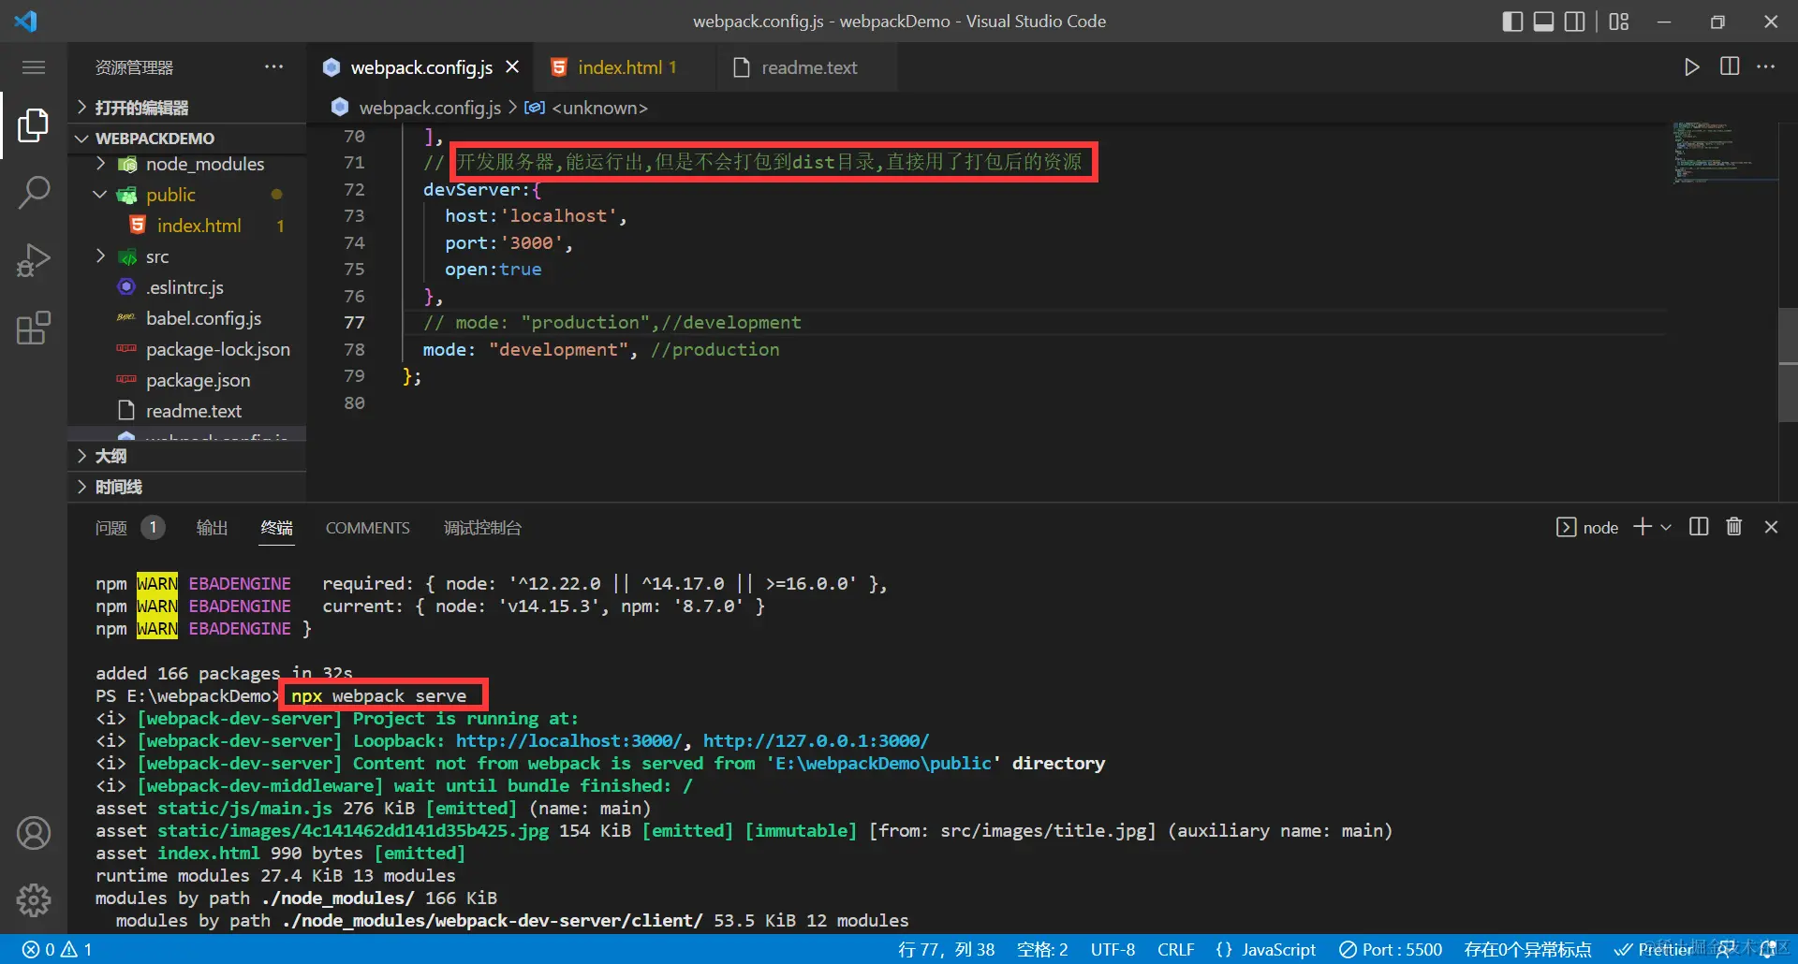Open the 调试控制台 debug console tab
The height and width of the screenshot is (964, 1798).
482,528
